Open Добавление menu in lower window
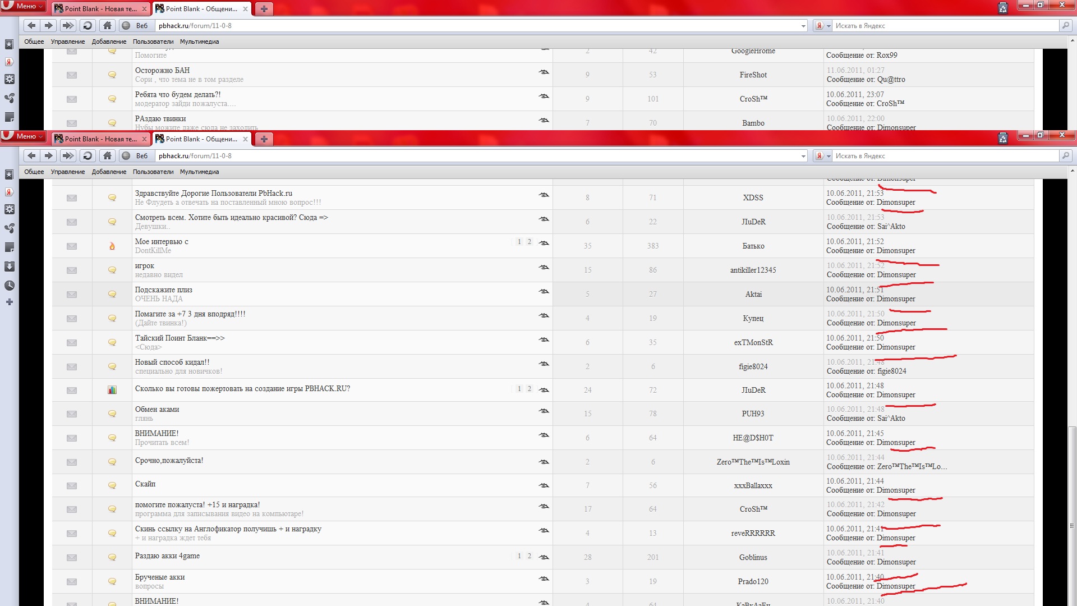 click(109, 172)
